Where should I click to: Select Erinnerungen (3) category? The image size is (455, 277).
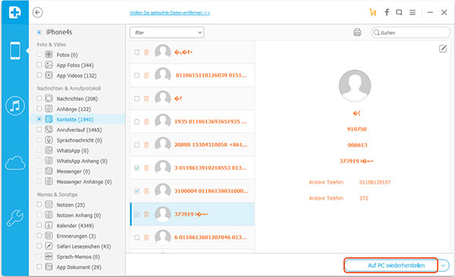[x=76, y=236]
